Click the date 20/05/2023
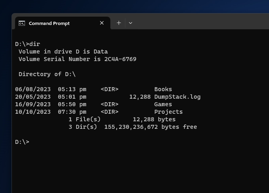This screenshot has height=193, width=269. (33, 97)
